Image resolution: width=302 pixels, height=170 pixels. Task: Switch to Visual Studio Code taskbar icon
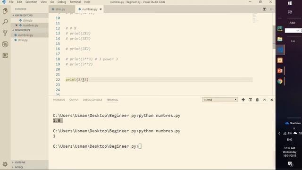(280, 50)
